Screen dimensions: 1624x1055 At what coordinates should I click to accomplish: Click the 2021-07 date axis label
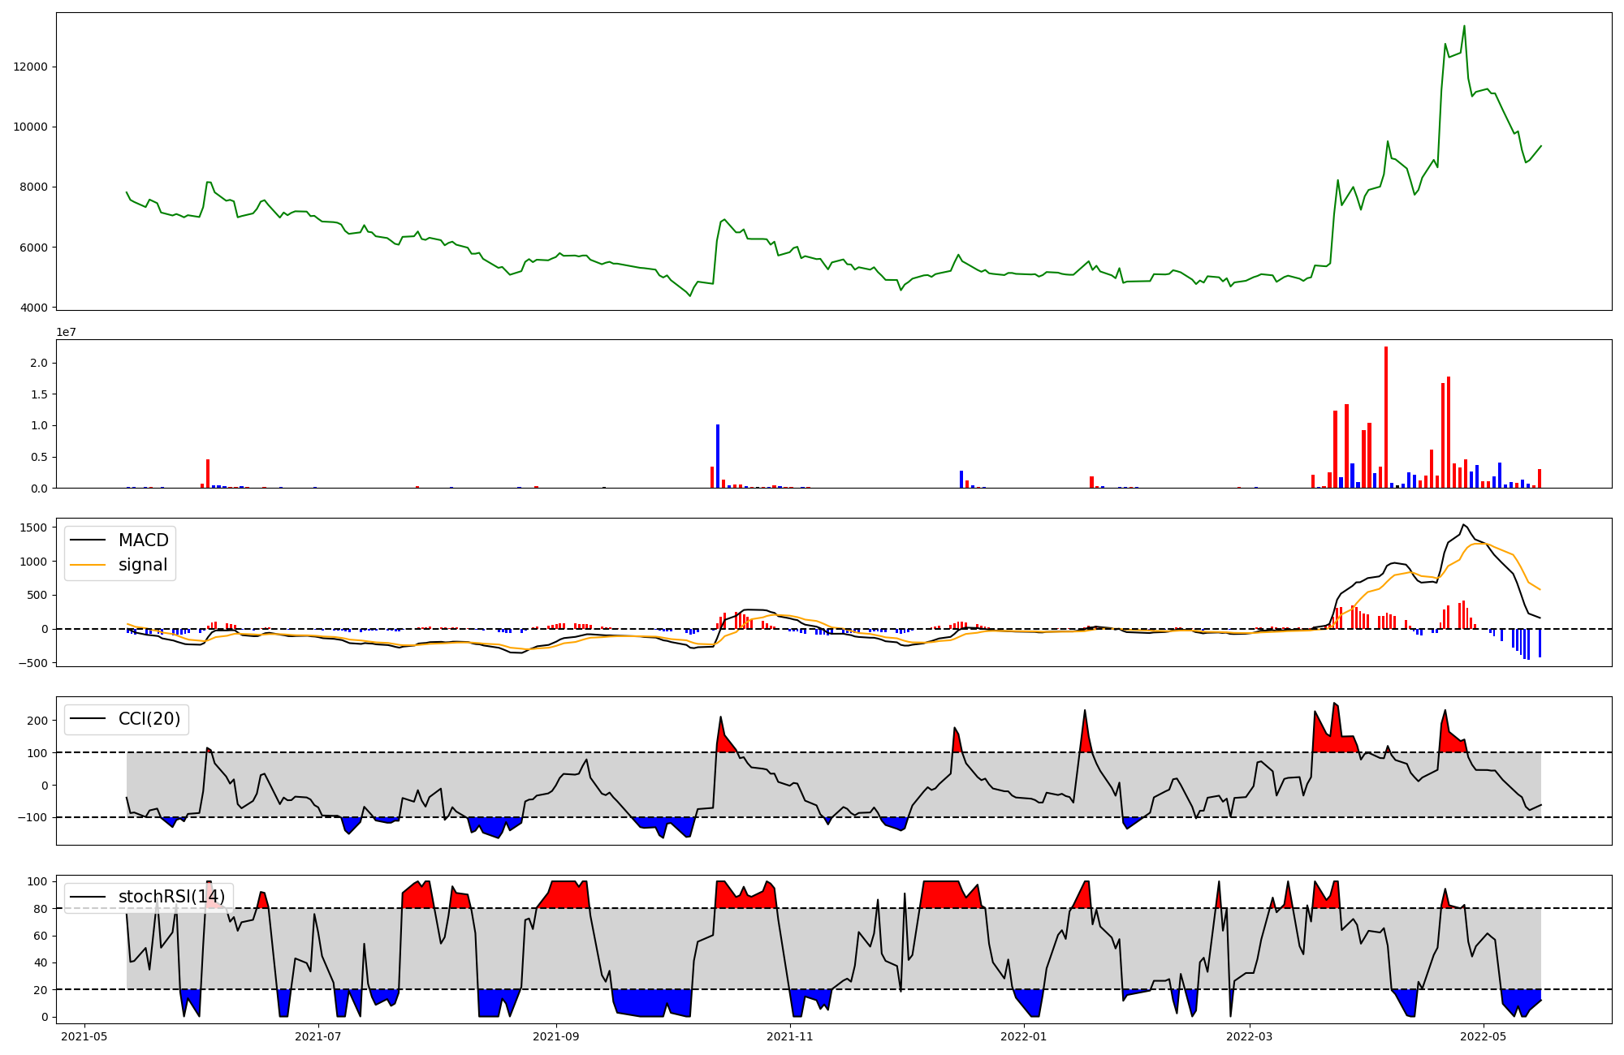click(318, 1036)
